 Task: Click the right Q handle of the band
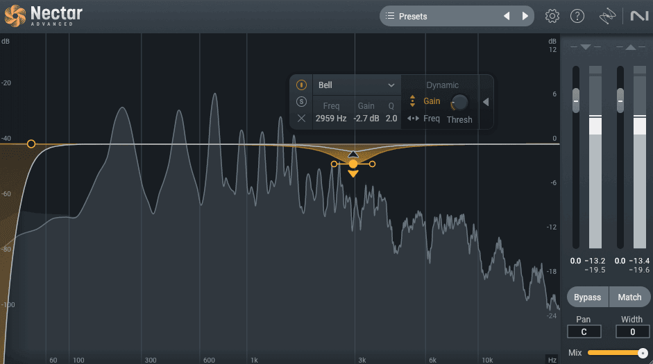(x=373, y=164)
